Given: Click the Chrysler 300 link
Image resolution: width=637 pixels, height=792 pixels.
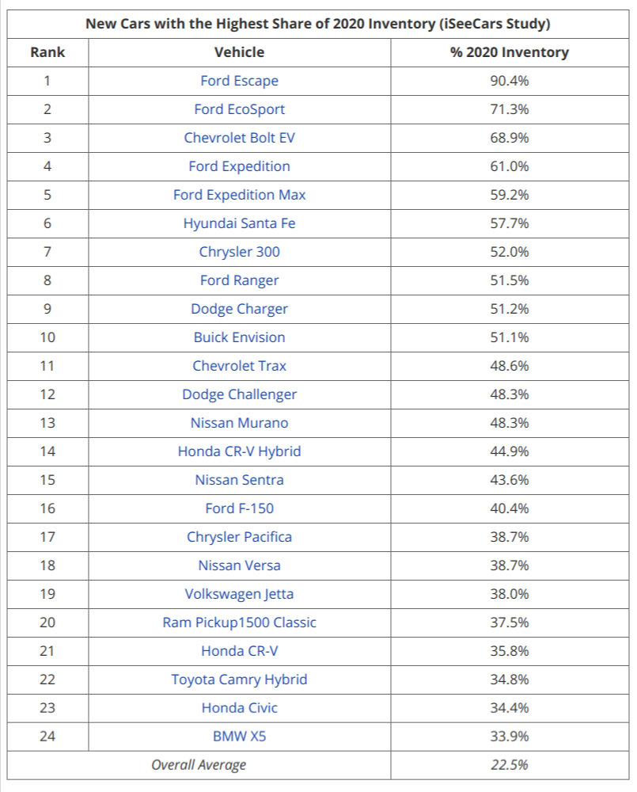Looking at the screenshot, I should (239, 252).
